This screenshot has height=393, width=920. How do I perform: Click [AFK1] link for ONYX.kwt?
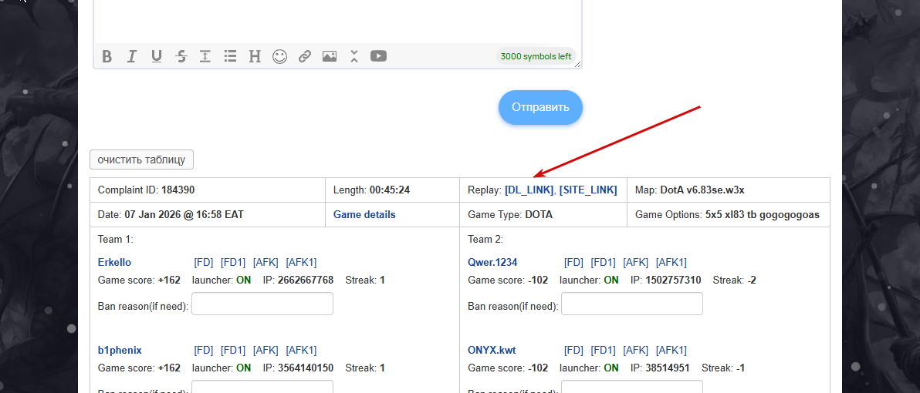[671, 351]
